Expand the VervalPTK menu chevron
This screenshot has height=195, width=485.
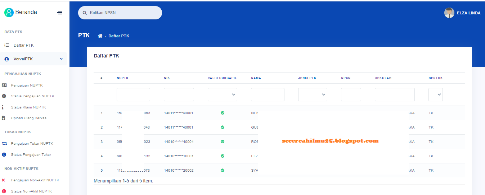click(61, 59)
